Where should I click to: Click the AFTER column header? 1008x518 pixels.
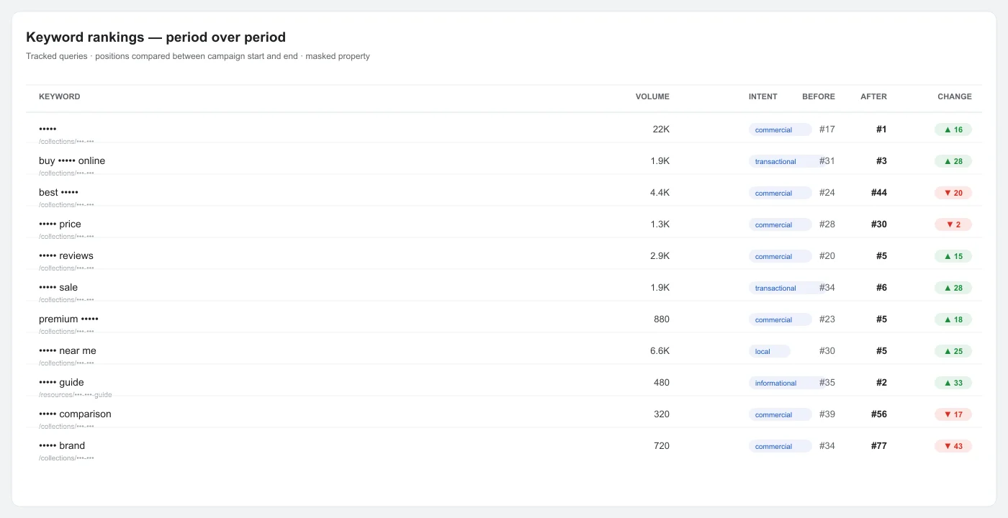point(873,96)
